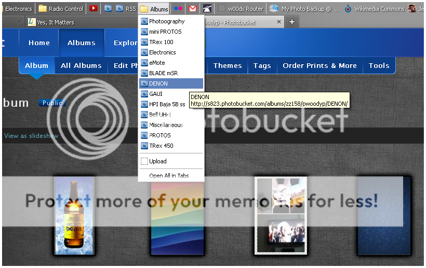Image resolution: width=426 pixels, height=268 pixels.
Task: Switch to the Yes, It Matters tab
Action: click(x=55, y=22)
